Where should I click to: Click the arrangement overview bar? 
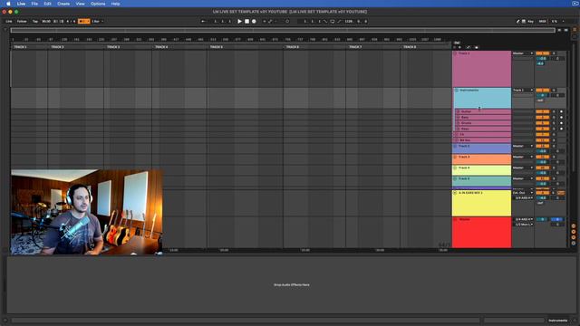[283, 30]
